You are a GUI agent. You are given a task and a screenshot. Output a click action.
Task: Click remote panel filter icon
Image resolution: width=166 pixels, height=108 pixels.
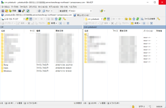[108, 19]
